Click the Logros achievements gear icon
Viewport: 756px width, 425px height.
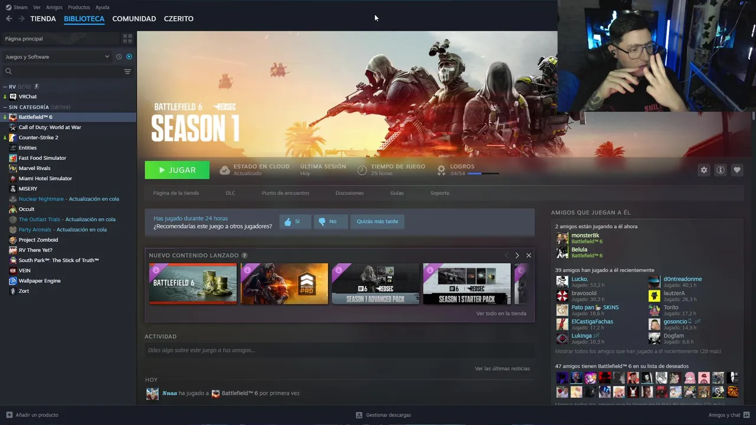(x=441, y=170)
